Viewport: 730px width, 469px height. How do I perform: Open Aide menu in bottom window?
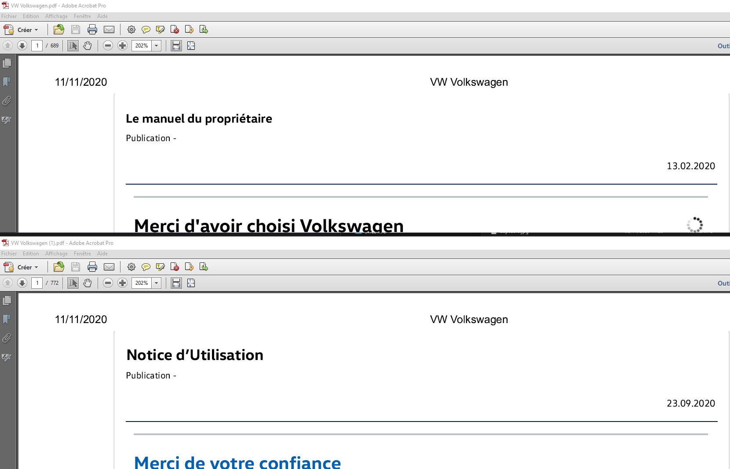[102, 254]
